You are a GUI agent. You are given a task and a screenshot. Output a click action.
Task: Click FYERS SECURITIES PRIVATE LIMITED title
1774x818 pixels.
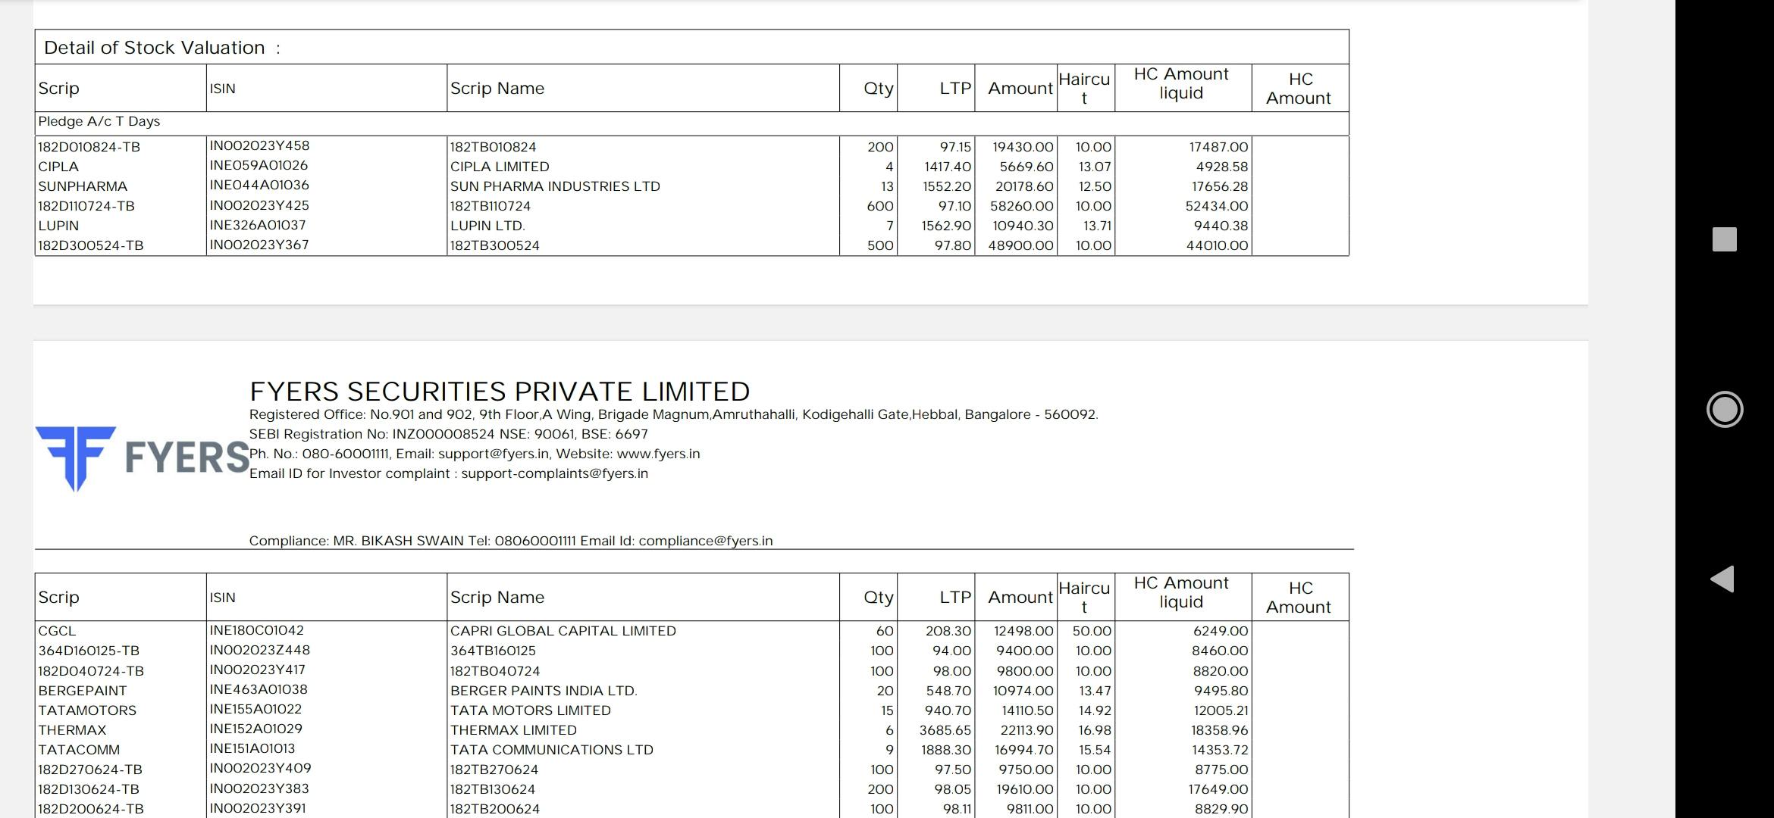pos(500,392)
